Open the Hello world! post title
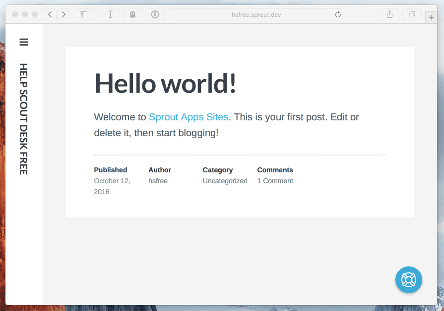This screenshot has height=311, width=444. pyautogui.click(x=165, y=83)
